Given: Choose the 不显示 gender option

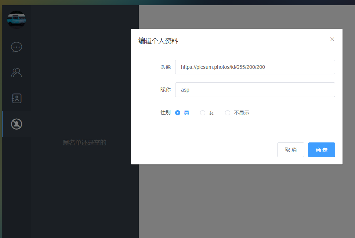Looking at the screenshot, I should [228, 113].
